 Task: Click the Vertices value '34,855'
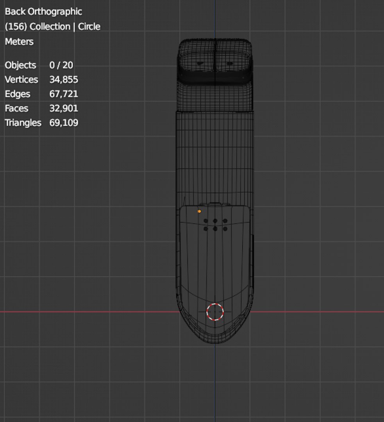pyautogui.click(x=64, y=80)
